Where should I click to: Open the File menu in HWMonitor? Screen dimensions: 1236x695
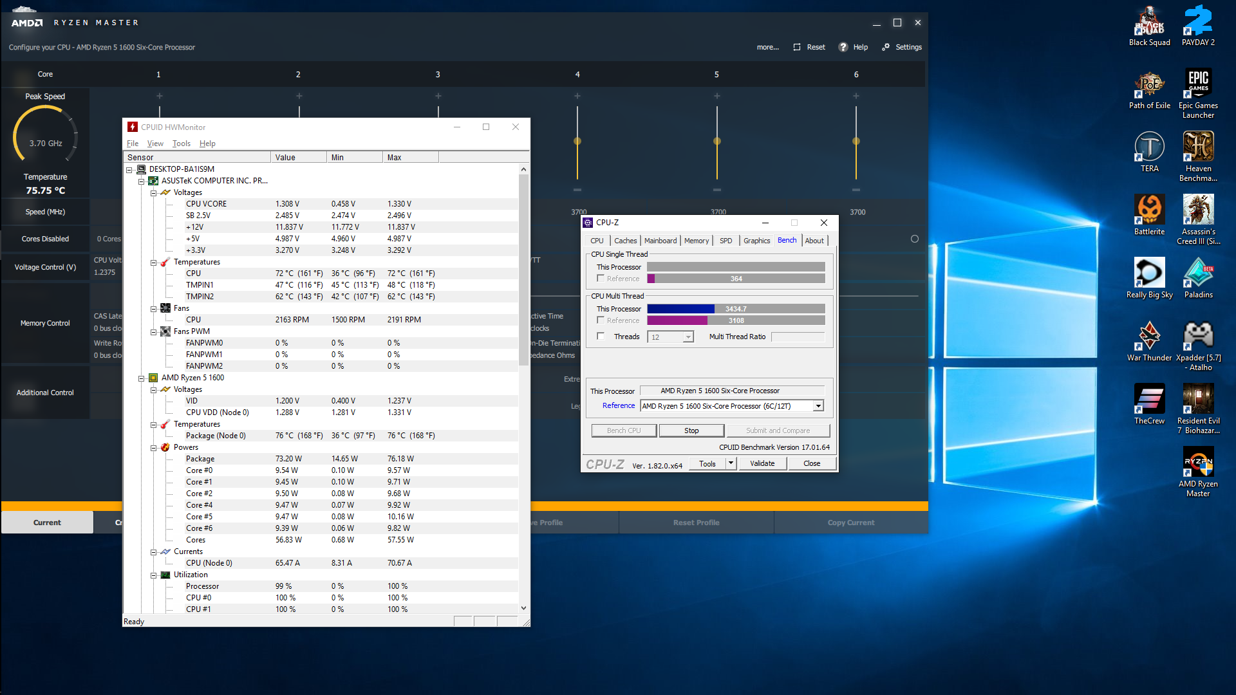coord(133,144)
